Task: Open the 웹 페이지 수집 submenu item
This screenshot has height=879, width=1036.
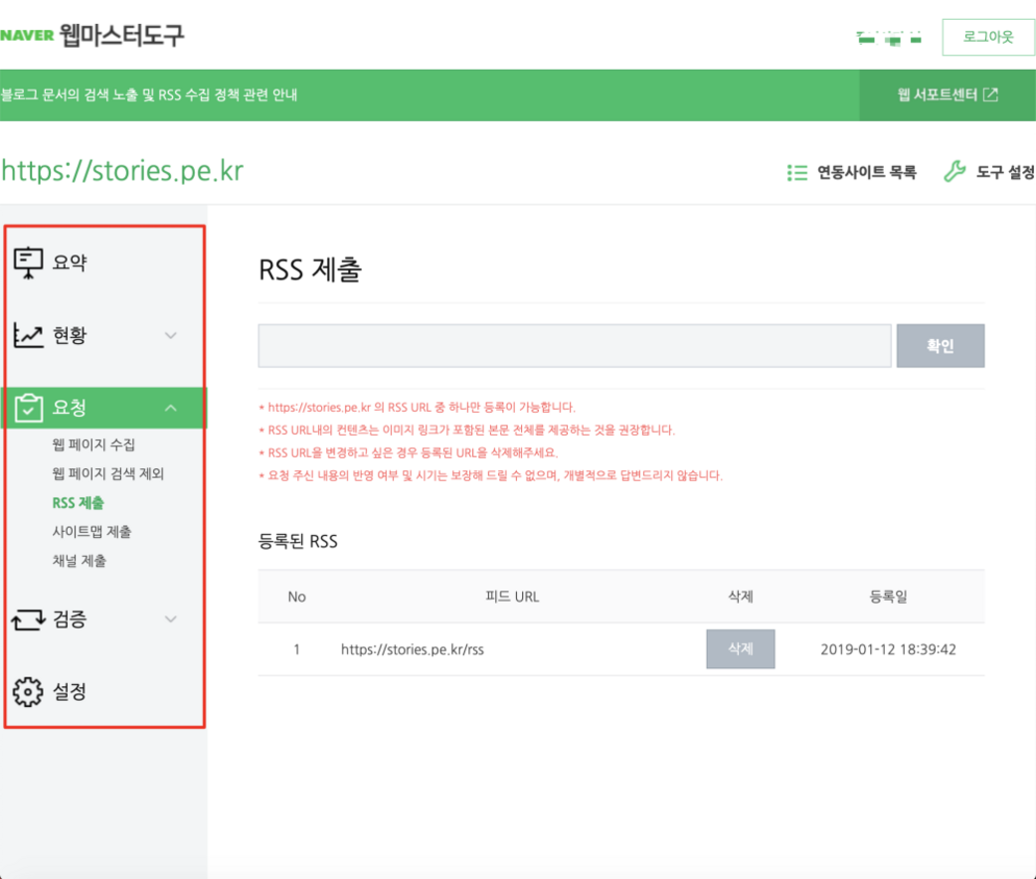Action: 93,444
